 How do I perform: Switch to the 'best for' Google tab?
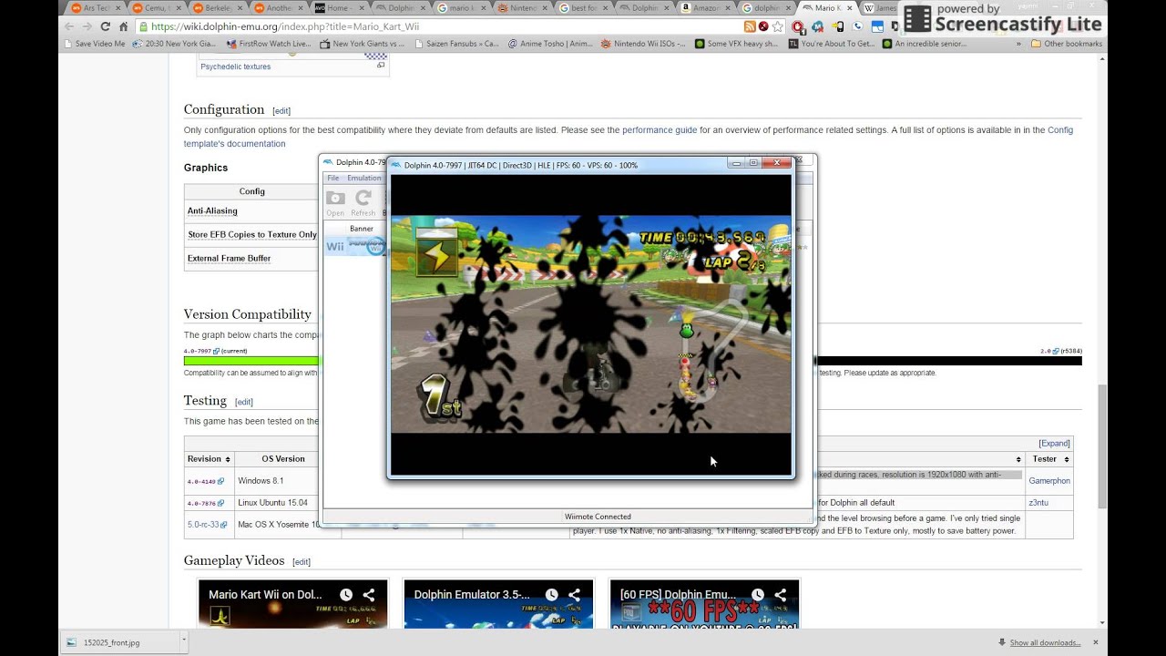point(583,8)
